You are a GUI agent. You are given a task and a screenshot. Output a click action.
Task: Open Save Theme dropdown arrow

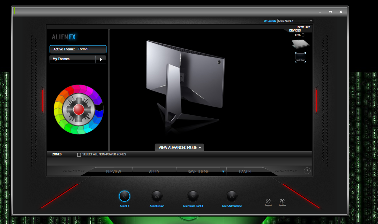tap(223, 172)
